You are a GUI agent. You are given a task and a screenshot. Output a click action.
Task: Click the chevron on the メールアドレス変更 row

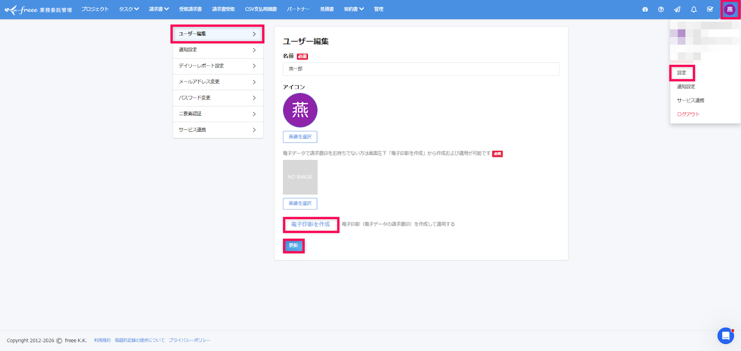pos(254,82)
